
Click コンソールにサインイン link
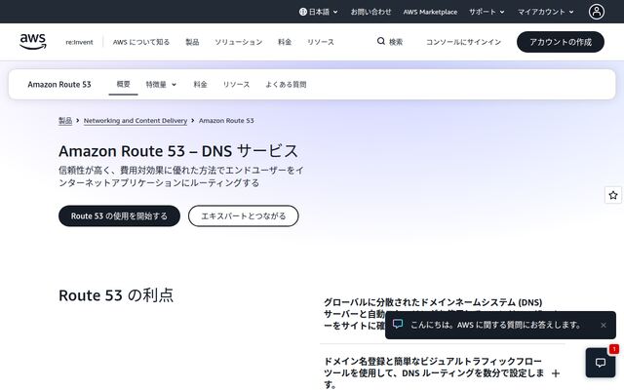[463, 42]
